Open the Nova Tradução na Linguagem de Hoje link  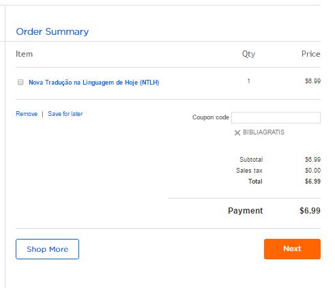(x=93, y=83)
